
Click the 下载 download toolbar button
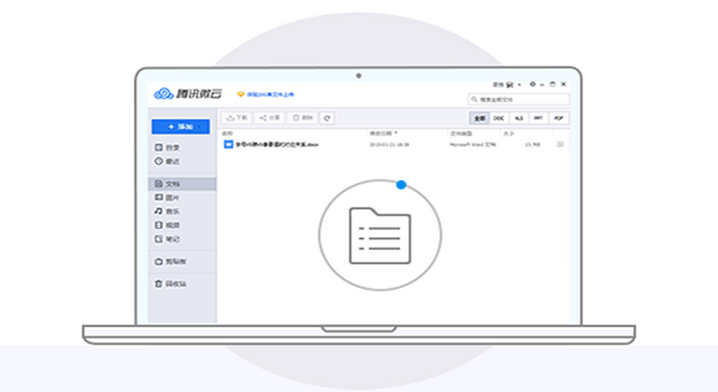[238, 118]
